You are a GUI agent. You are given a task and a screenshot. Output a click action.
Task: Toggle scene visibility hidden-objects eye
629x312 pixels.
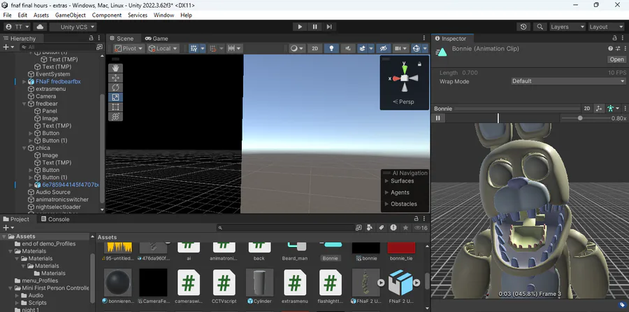click(384, 48)
